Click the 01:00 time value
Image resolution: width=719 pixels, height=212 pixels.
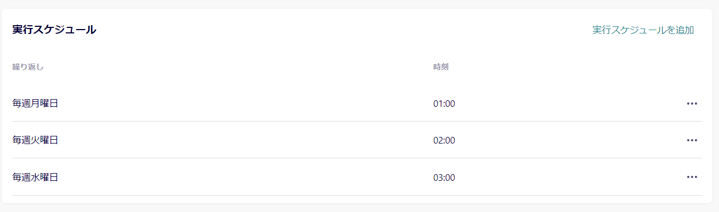pyautogui.click(x=444, y=104)
